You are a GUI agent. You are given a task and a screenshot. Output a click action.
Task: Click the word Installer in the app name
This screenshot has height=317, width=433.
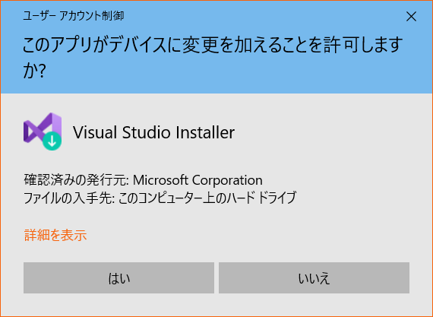click(x=205, y=132)
